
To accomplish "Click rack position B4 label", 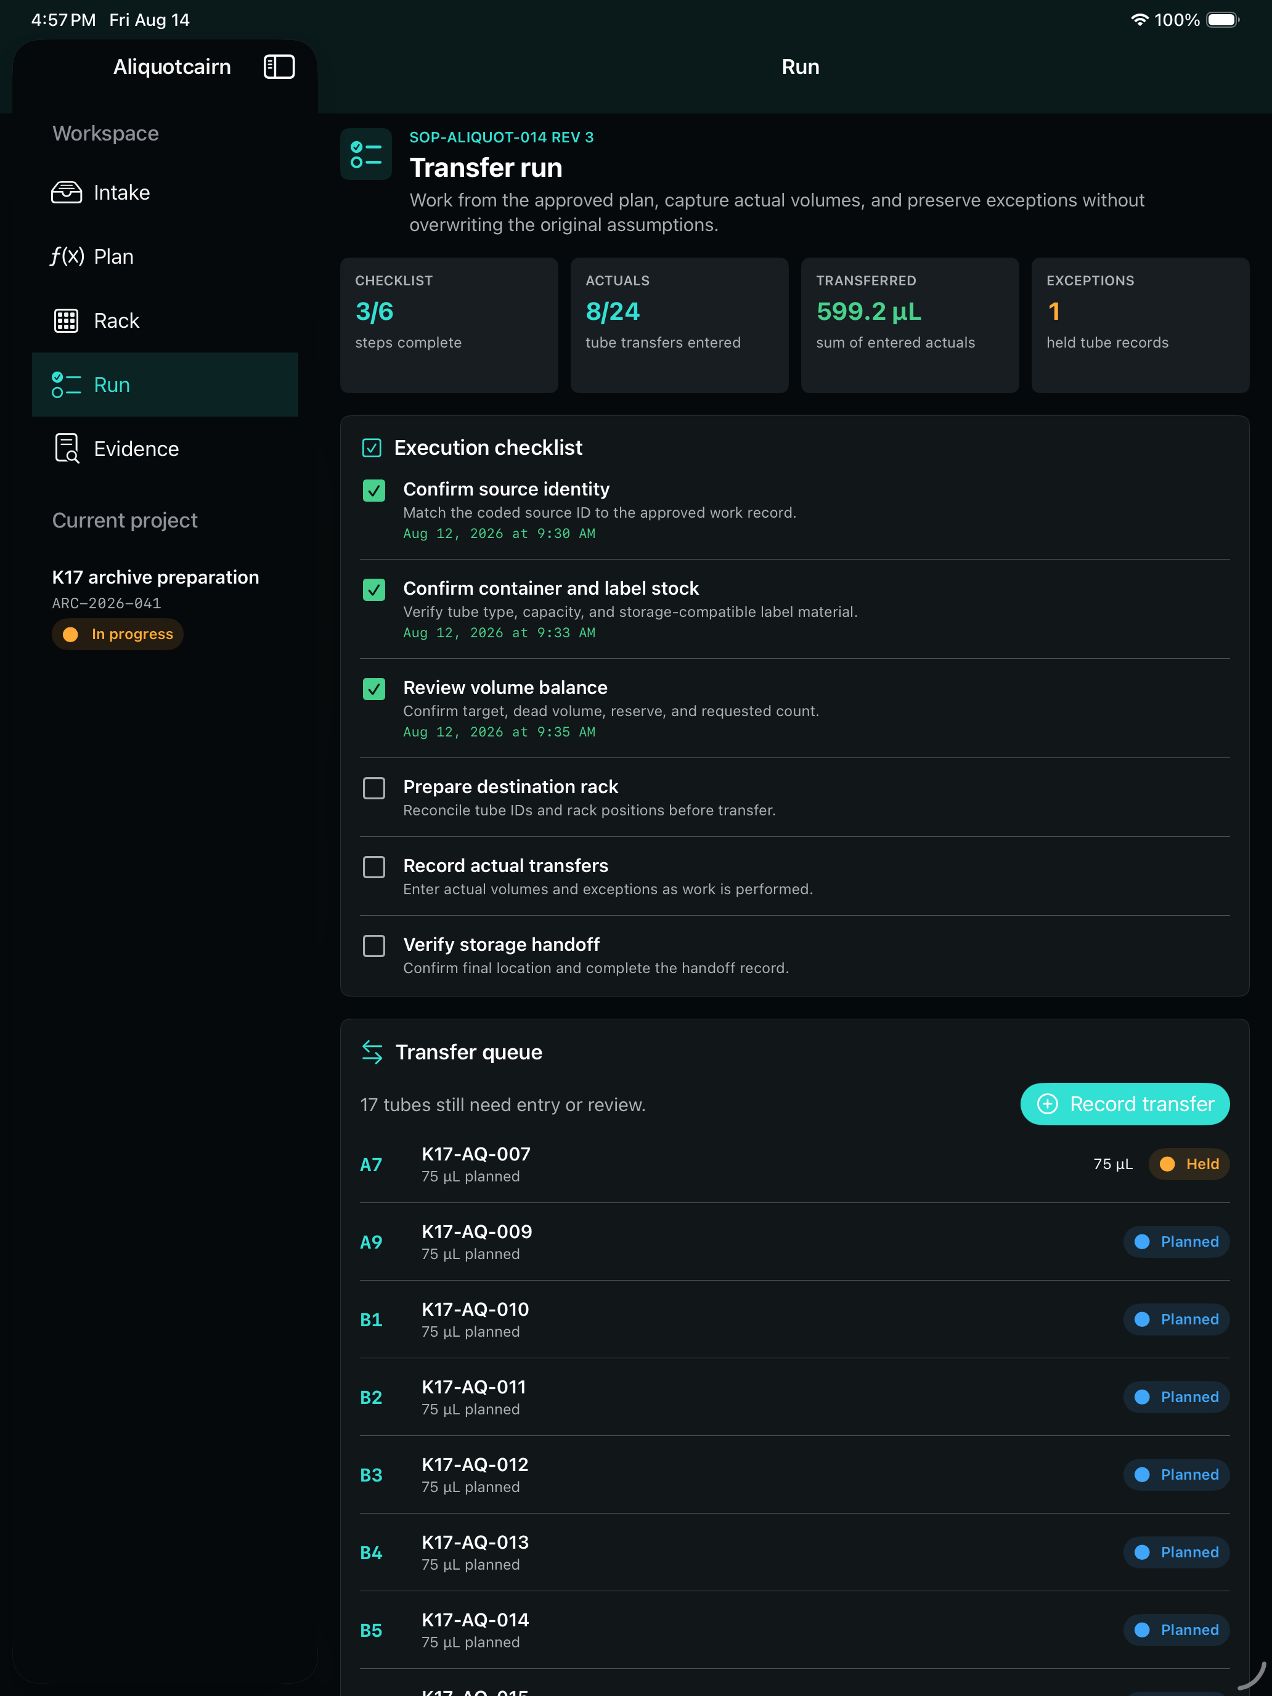I will coord(371,1552).
